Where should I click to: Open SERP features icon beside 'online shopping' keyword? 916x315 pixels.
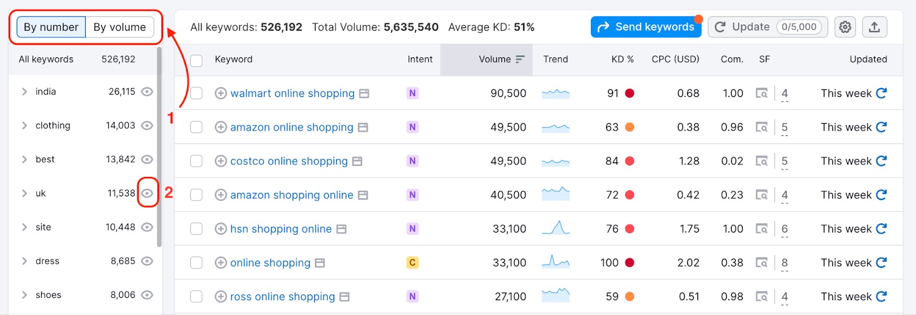(320, 263)
